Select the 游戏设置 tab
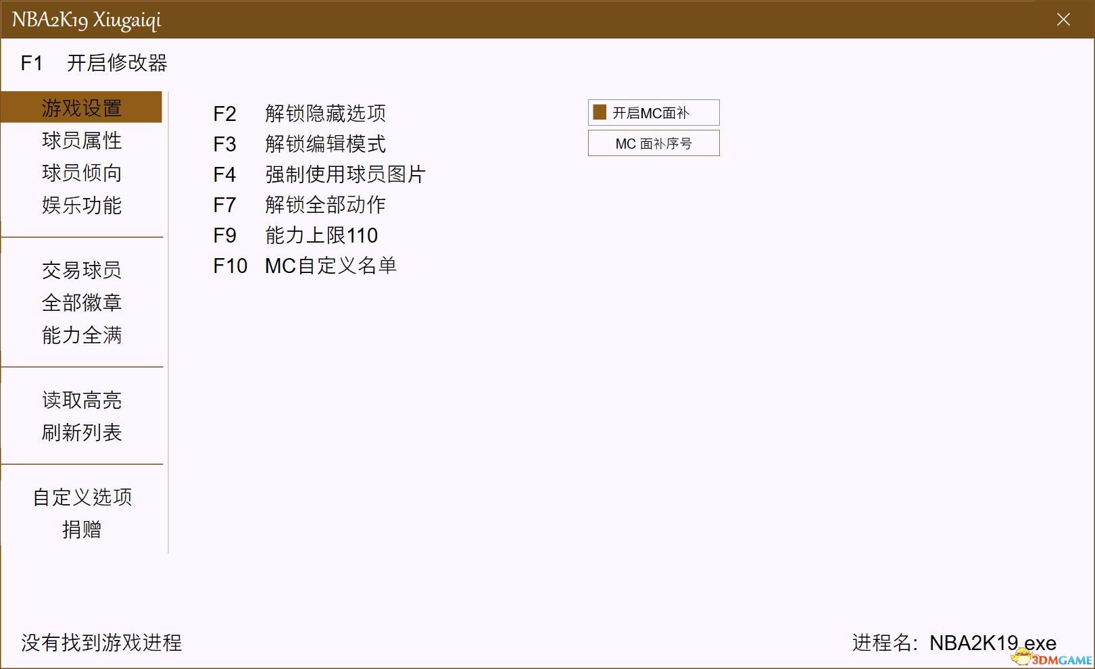Image resolution: width=1095 pixels, height=669 pixels. click(81, 107)
